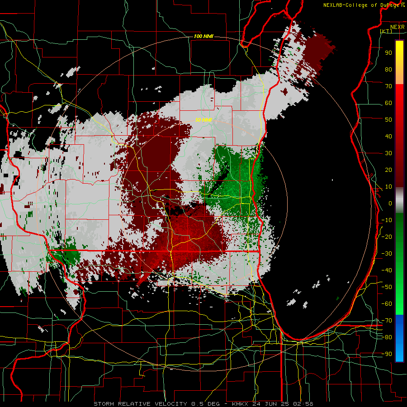Click the 80 value on the velocity scale

[388, 69]
